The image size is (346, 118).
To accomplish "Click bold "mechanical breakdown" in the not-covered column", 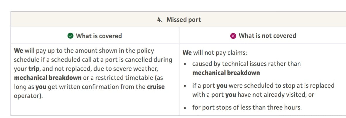I will click(226, 73).
